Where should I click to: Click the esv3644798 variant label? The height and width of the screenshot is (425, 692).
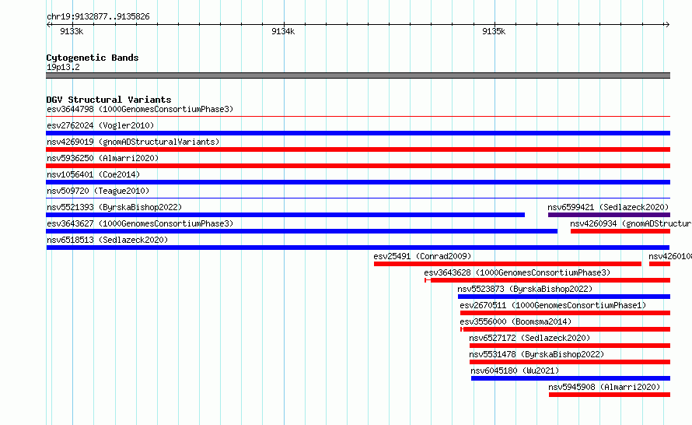pos(140,109)
